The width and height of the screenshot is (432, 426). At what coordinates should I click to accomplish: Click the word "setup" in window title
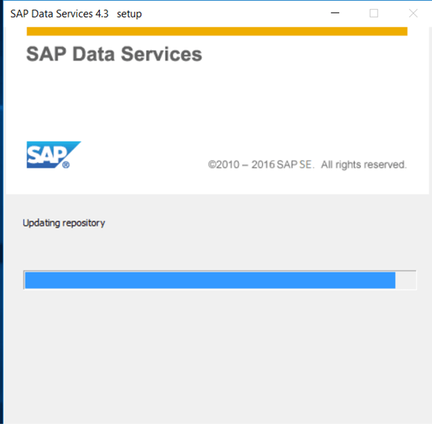[x=129, y=14]
